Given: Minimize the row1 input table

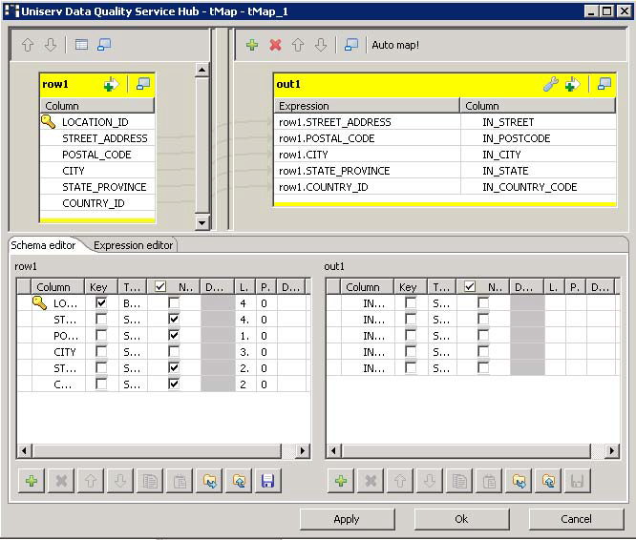Looking at the screenshot, I should pos(143,84).
